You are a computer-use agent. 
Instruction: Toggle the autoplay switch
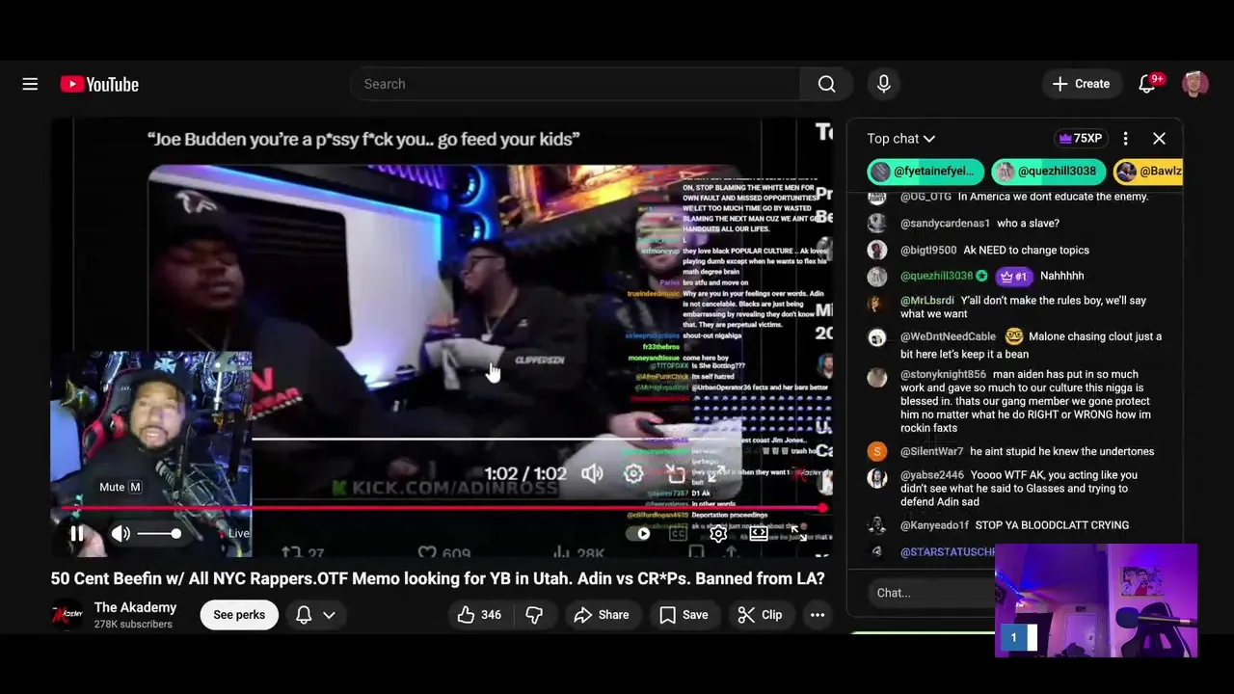tap(637, 533)
